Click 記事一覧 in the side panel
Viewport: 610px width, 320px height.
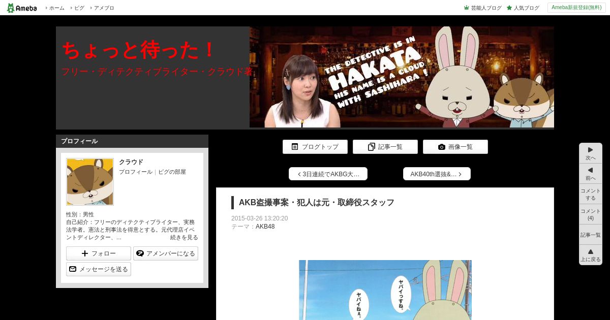pyautogui.click(x=591, y=235)
